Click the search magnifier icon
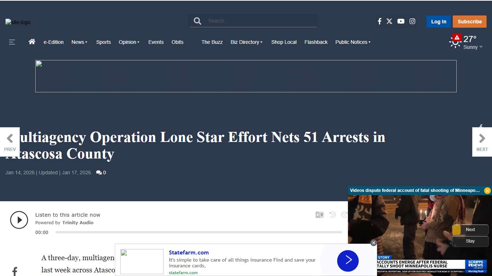Screen dimensions: 492x276 click(197, 21)
